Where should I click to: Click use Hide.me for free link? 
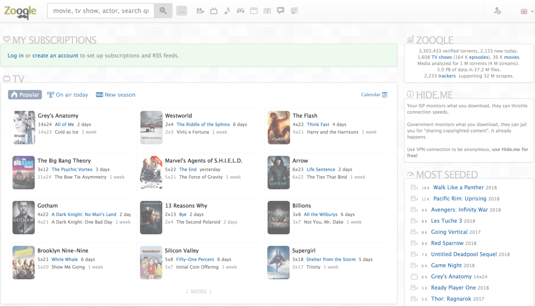click(x=468, y=152)
